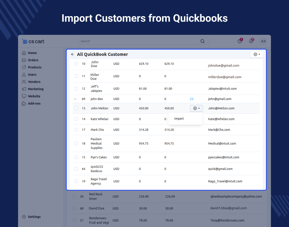This screenshot has width=289, height=227.
Task: Click the Products tag icon
Action: [24, 67]
